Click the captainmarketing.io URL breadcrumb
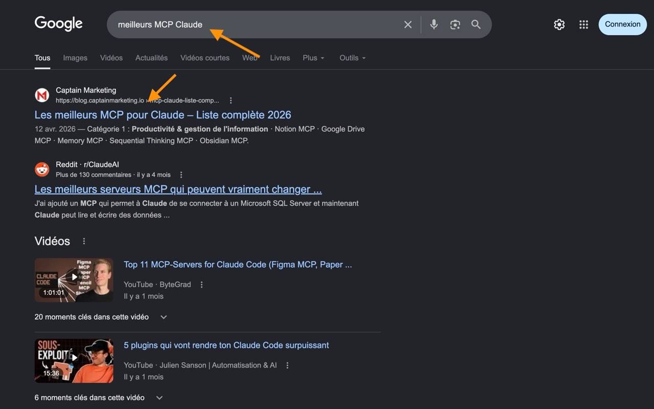The width and height of the screenshot is (654, 409). (x=137, y=101)
